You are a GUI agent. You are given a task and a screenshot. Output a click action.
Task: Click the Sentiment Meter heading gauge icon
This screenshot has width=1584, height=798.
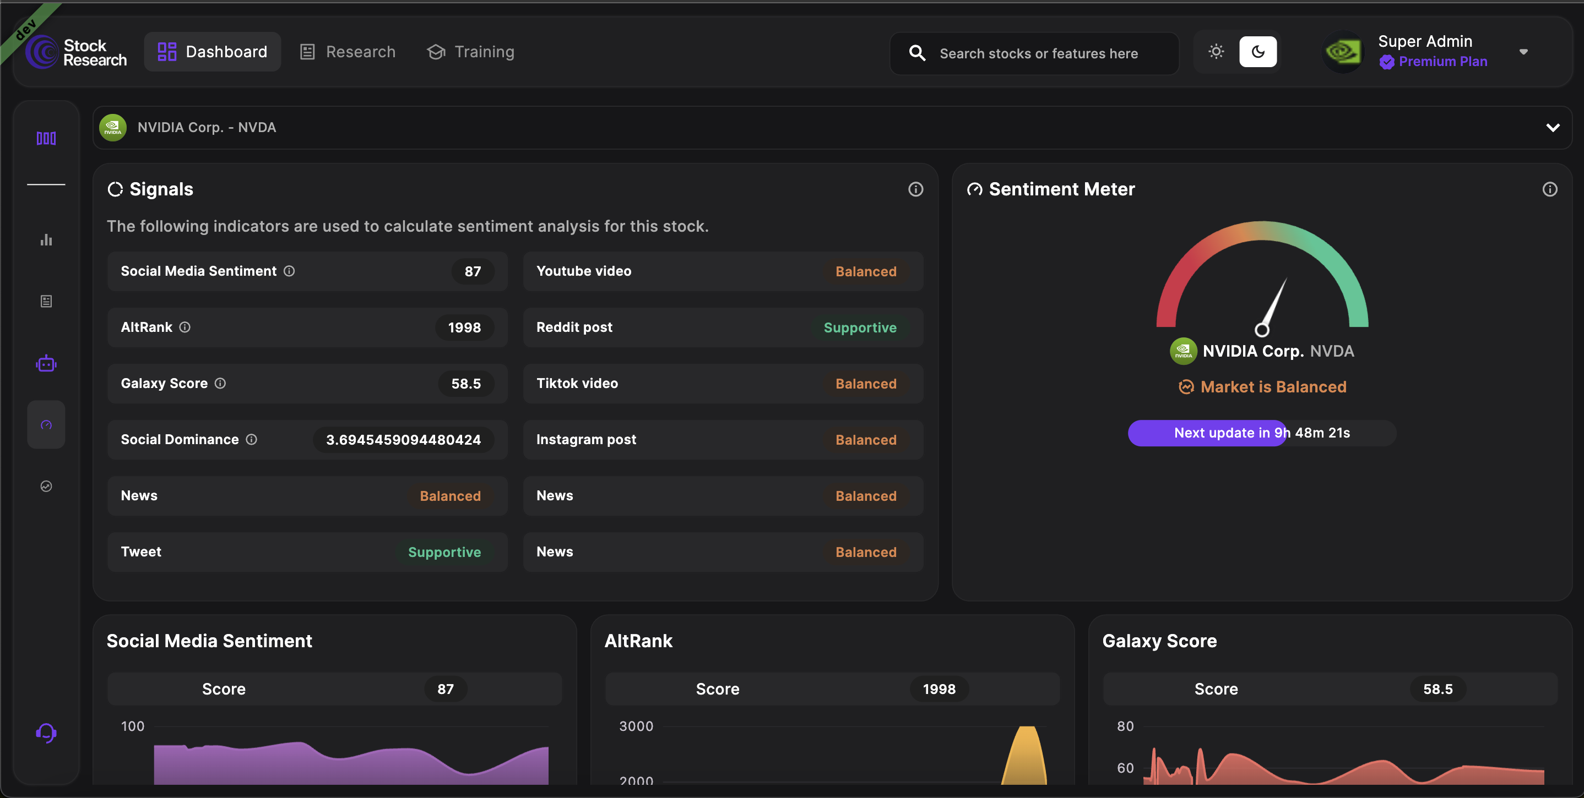974,189
